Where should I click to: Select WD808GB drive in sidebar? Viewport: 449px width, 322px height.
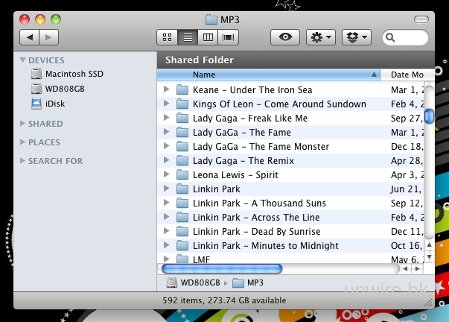point(65,89)
